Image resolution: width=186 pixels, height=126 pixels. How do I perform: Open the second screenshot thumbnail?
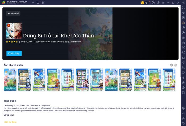click(24, 80)
